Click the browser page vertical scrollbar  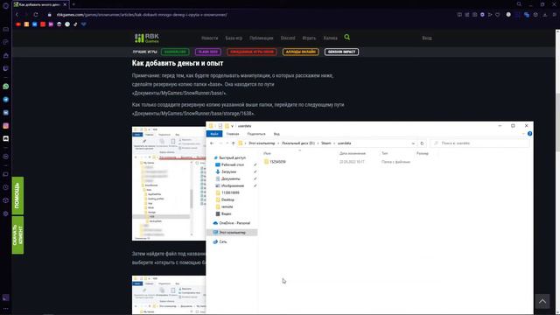[x=557, y=122]
